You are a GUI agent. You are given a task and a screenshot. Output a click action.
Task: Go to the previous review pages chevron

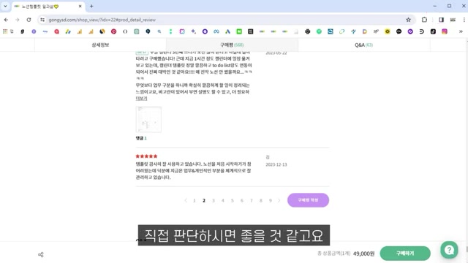point(186,200)
